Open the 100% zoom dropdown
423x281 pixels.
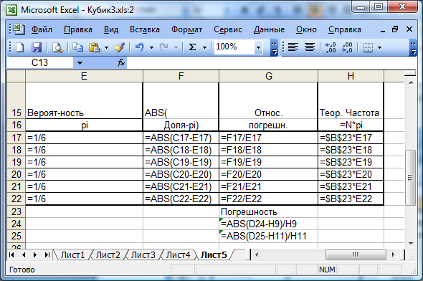coord(258,48)
